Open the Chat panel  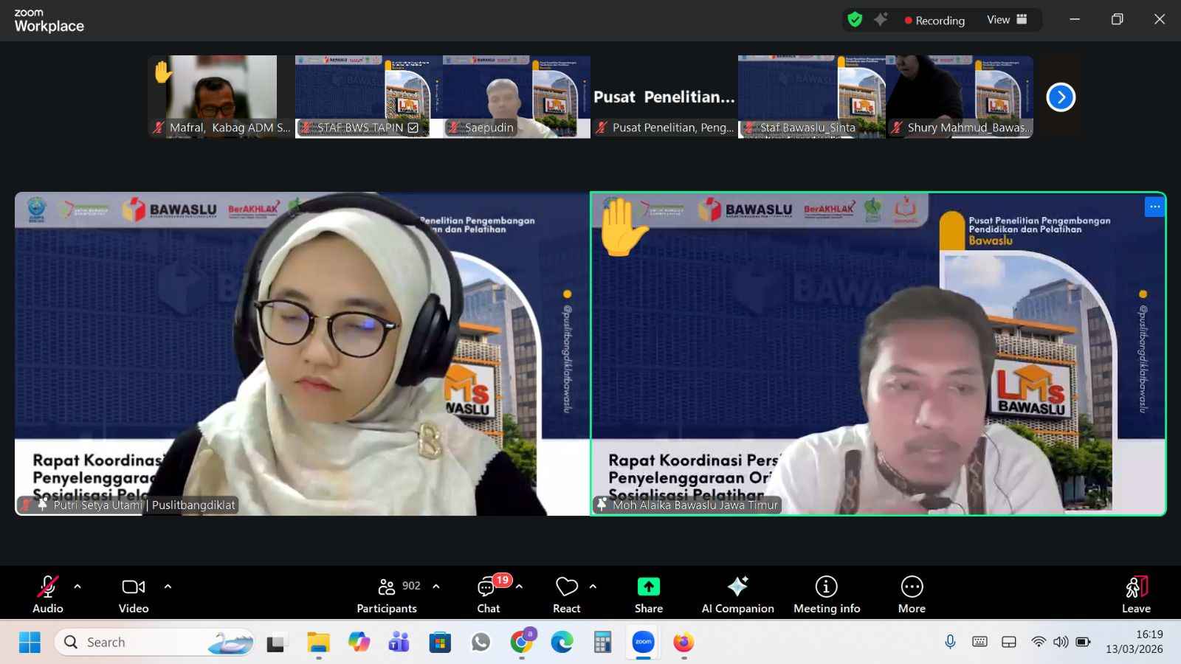click(x=488, y=594)
